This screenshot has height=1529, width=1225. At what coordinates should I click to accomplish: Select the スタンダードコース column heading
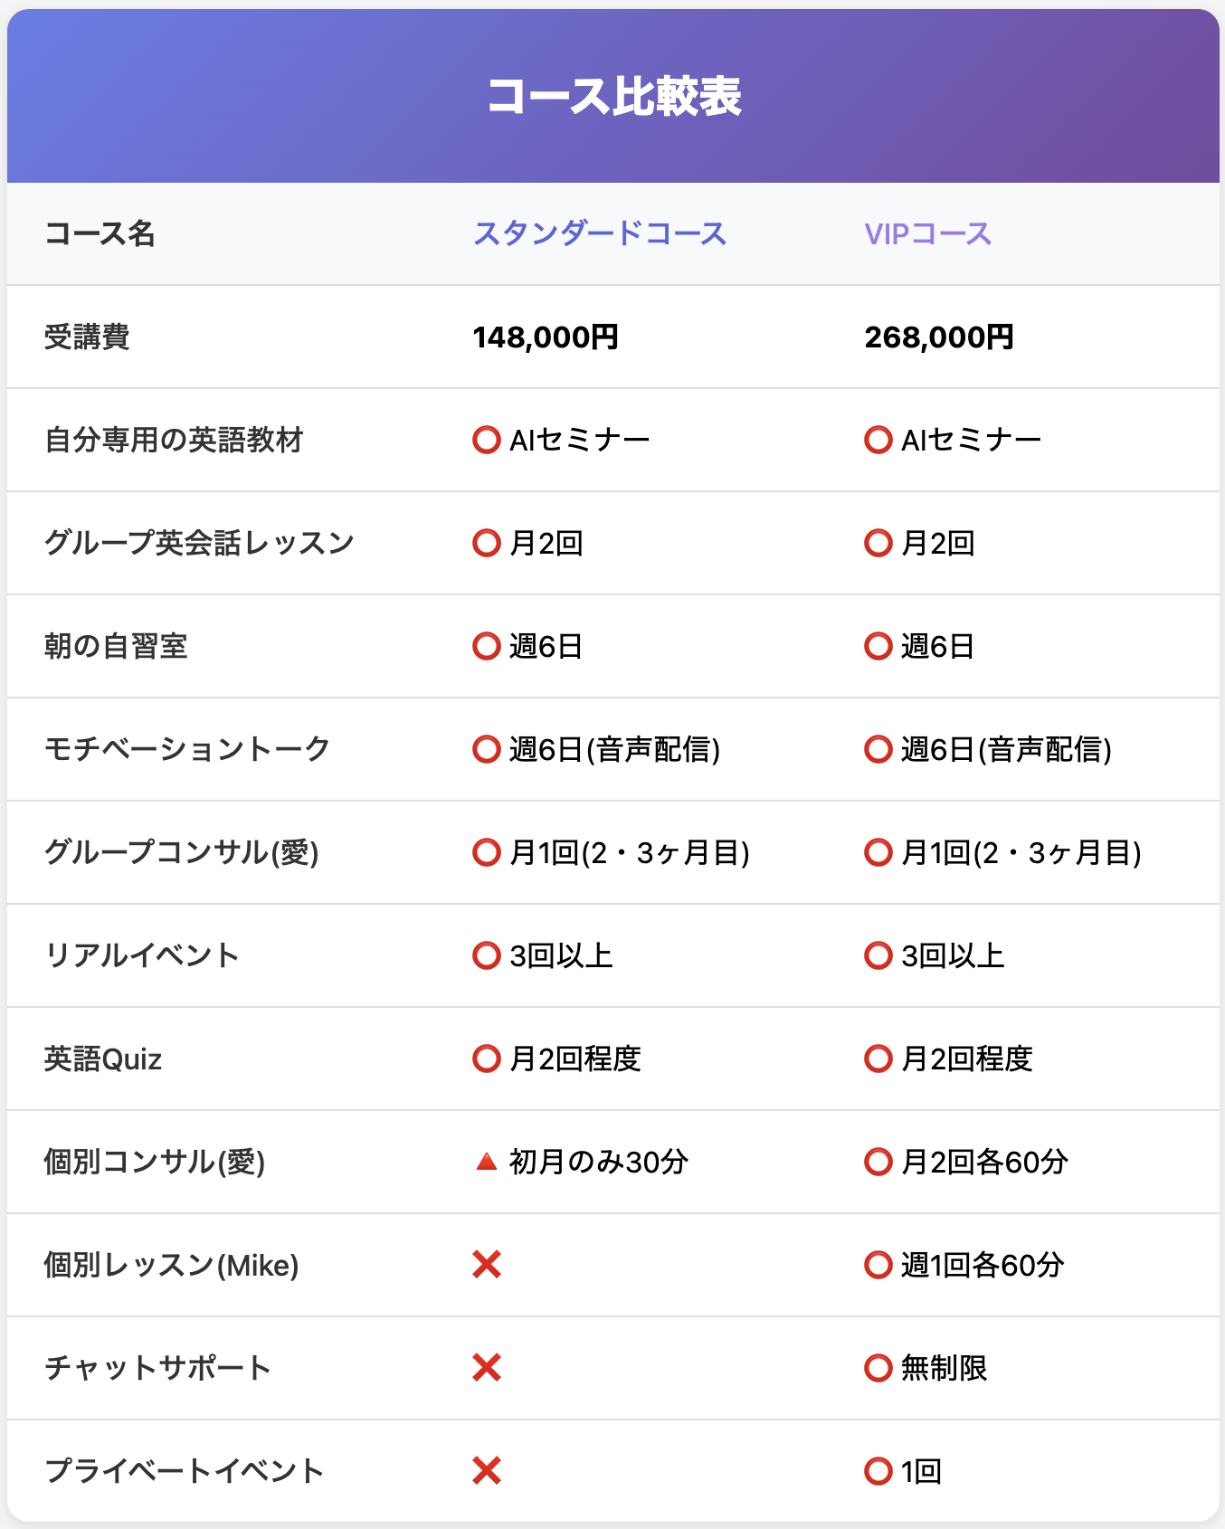[x=600, y=234]
